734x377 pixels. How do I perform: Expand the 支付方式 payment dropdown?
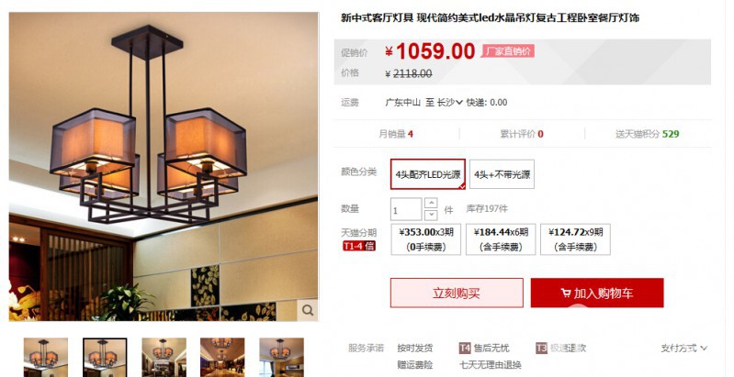683,348
